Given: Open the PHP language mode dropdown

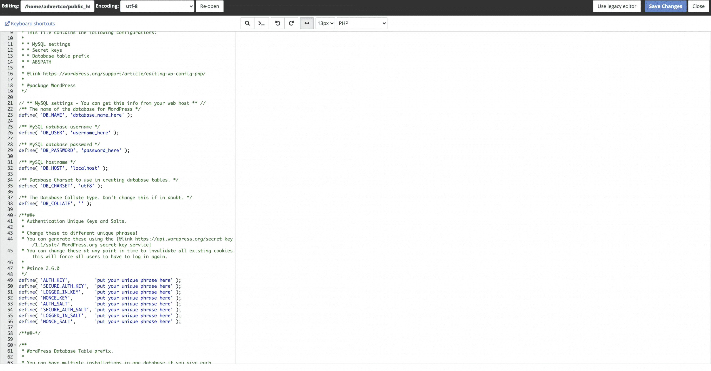Looking at the screenshot, I should [362, 23].
